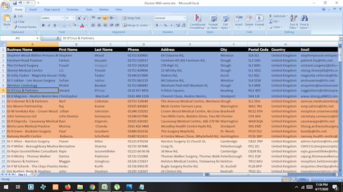Expand the Name Box dropdown
Viewport: 343px width, 192px height.
click(37, 38)
